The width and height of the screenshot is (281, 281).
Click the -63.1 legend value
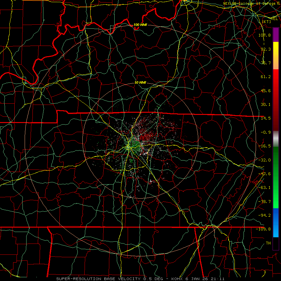[x=264, y=188]
